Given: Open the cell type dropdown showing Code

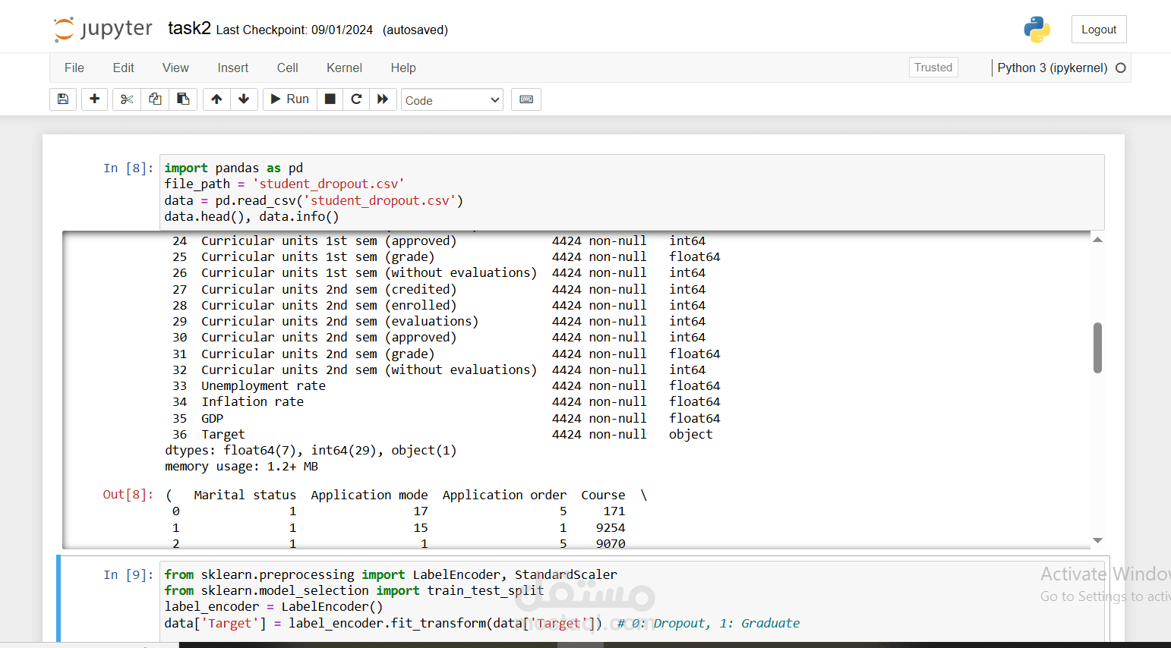Looking at the screenshot, I should coord(452,99).
